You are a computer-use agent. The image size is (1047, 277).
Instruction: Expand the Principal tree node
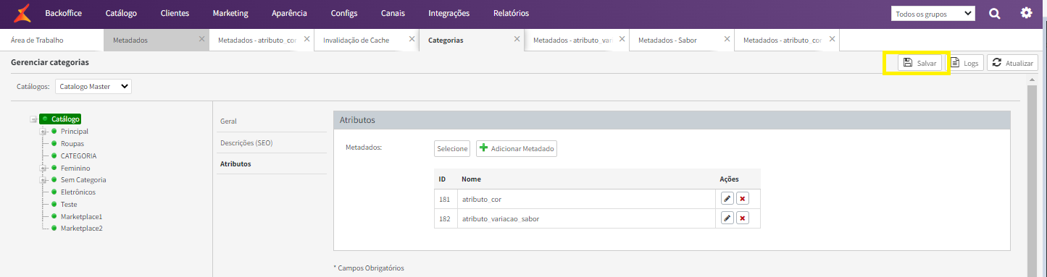click(43, 132)
